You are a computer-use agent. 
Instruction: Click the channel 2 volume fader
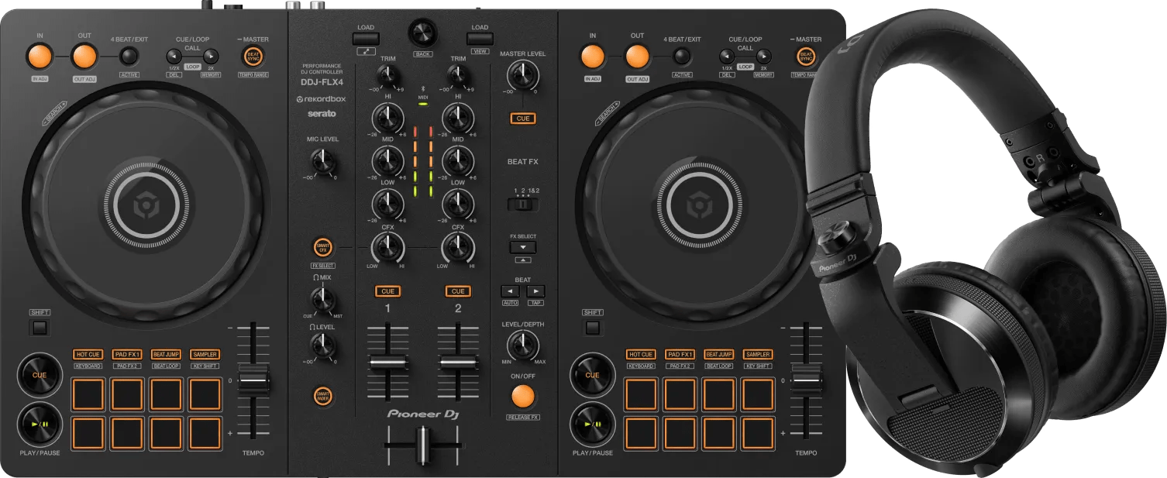pyautogui.click(x=458, y=363)
